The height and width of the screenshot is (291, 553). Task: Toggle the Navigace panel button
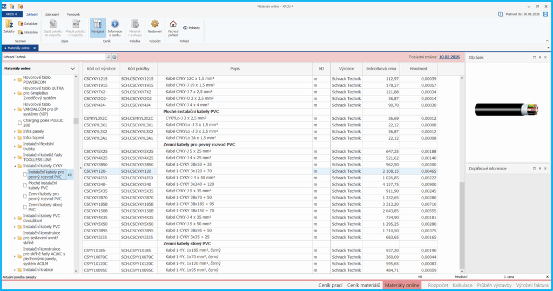coord(98,27)
